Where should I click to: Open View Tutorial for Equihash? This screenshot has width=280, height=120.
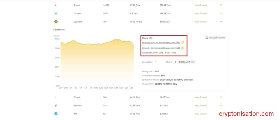coord(200,22)
